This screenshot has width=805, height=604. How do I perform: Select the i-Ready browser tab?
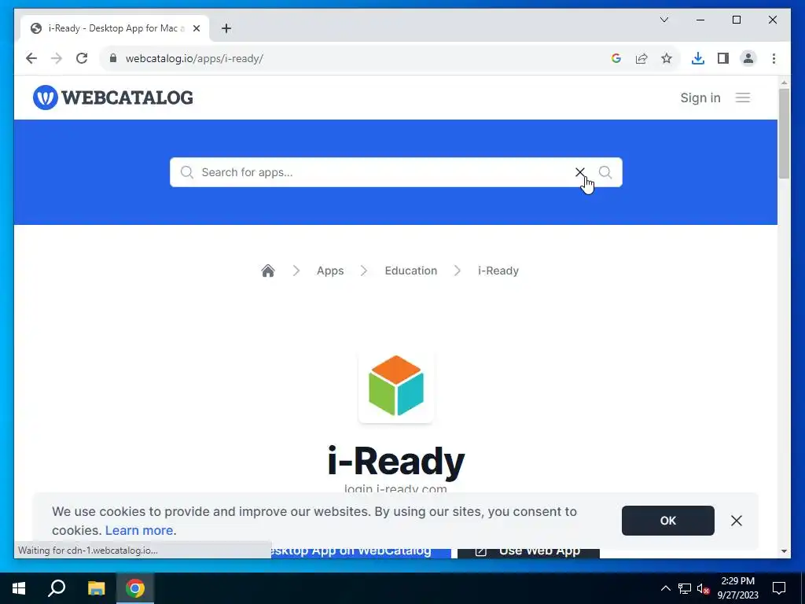click(116, 28)
